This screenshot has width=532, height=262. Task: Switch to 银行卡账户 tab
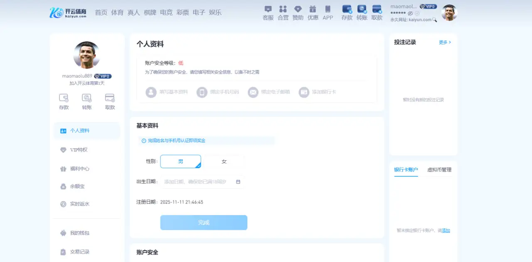tap(406, 169)
